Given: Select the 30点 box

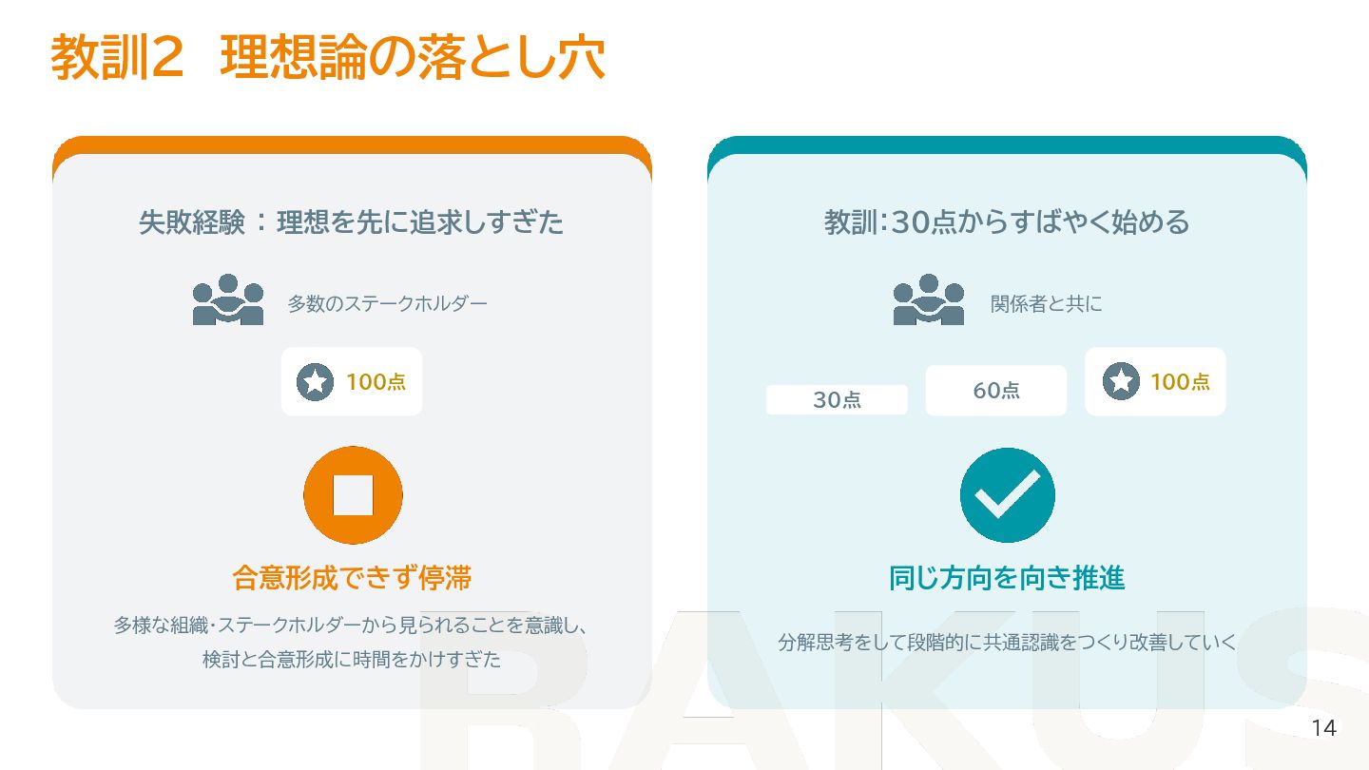Looking at the screenshot, I should tap(837, 400).
